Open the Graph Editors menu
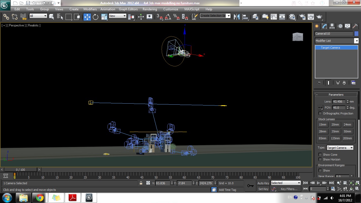Screen dimensions: 361x203 tap(128, 9)
